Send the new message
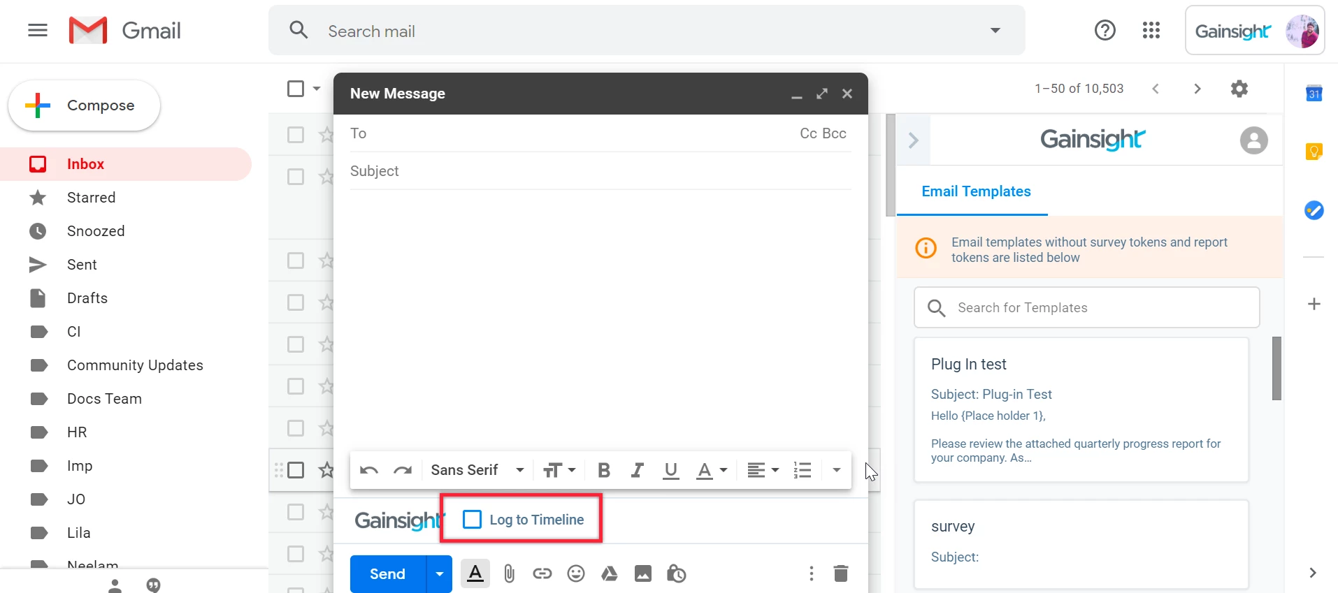This screenshot has height=593, width=1338. pos(388,573)
